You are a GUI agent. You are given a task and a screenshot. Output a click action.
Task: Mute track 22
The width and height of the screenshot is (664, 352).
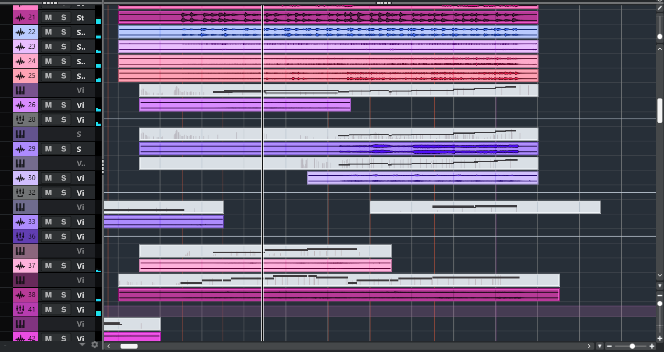[48, 32]
